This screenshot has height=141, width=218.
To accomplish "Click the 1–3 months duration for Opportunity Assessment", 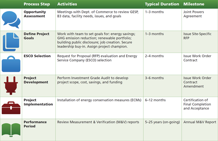I will [x=154, y=12].
